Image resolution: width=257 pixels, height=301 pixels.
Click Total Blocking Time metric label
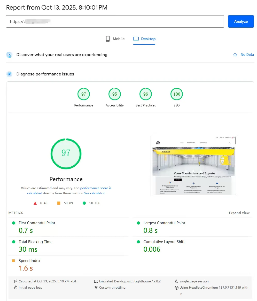pos(35,242)
